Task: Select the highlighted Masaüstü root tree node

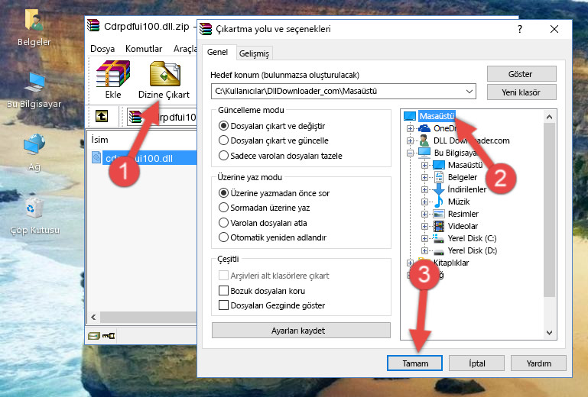Action: pos(437,116)
